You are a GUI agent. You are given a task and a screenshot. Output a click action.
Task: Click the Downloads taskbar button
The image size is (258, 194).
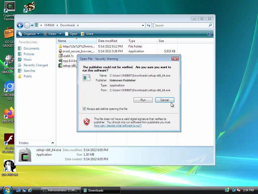click(x=101, y=190)
